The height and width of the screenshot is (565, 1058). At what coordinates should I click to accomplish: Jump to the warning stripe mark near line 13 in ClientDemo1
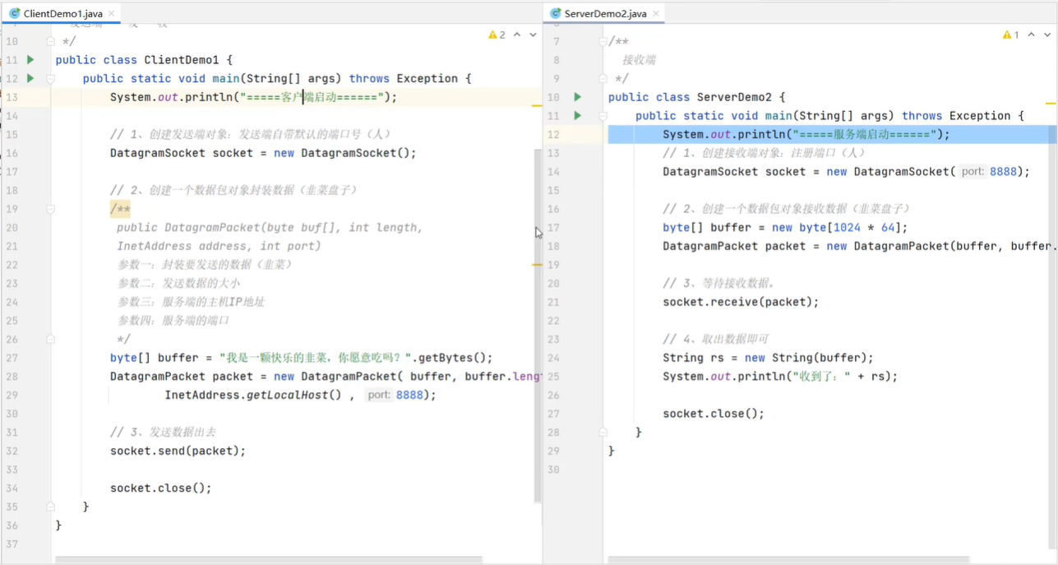537,106
